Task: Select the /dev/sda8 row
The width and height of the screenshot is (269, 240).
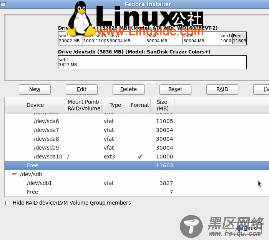Action: 137,139
